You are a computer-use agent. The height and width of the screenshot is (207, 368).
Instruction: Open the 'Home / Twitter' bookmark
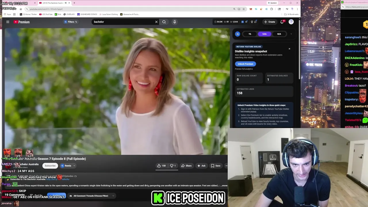[28, 14]
